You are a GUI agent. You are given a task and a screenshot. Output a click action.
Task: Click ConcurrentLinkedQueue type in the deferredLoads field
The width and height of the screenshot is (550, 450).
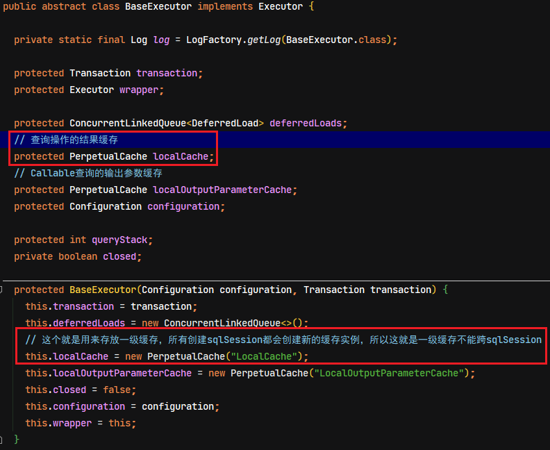pos(128,123)
